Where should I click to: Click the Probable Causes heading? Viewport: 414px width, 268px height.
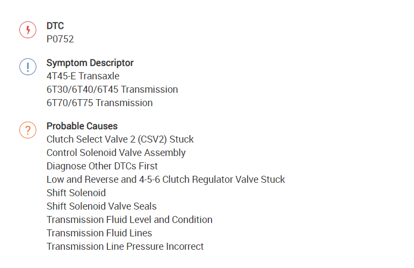tap(82, 126)
